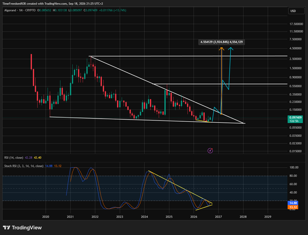The width and height of the screenshot is (308, 235).
Task: Click the 2022 label on time axis
Action: click(x=95, y=217)
